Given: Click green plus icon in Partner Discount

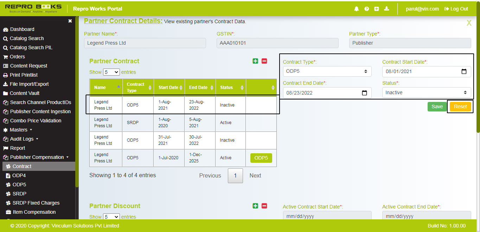Looking at the screenshot, I should [255, 206].
